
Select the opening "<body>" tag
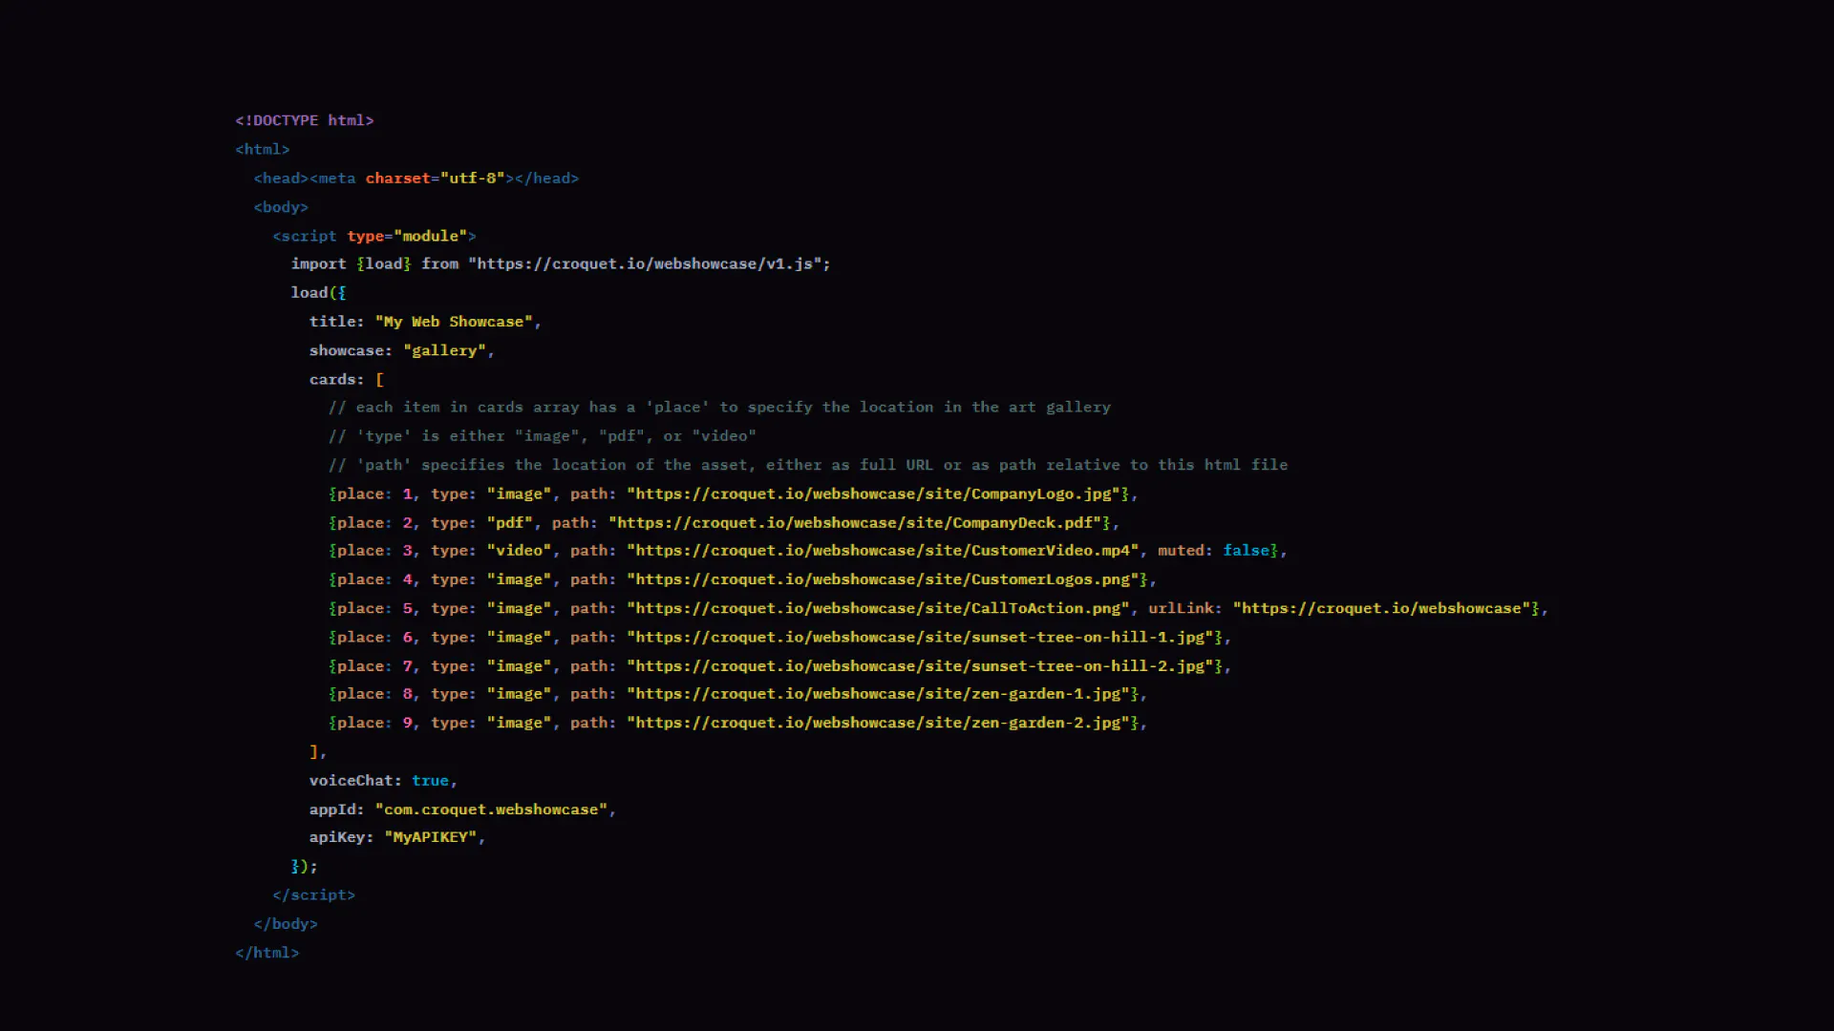click(x=281, y=207)
